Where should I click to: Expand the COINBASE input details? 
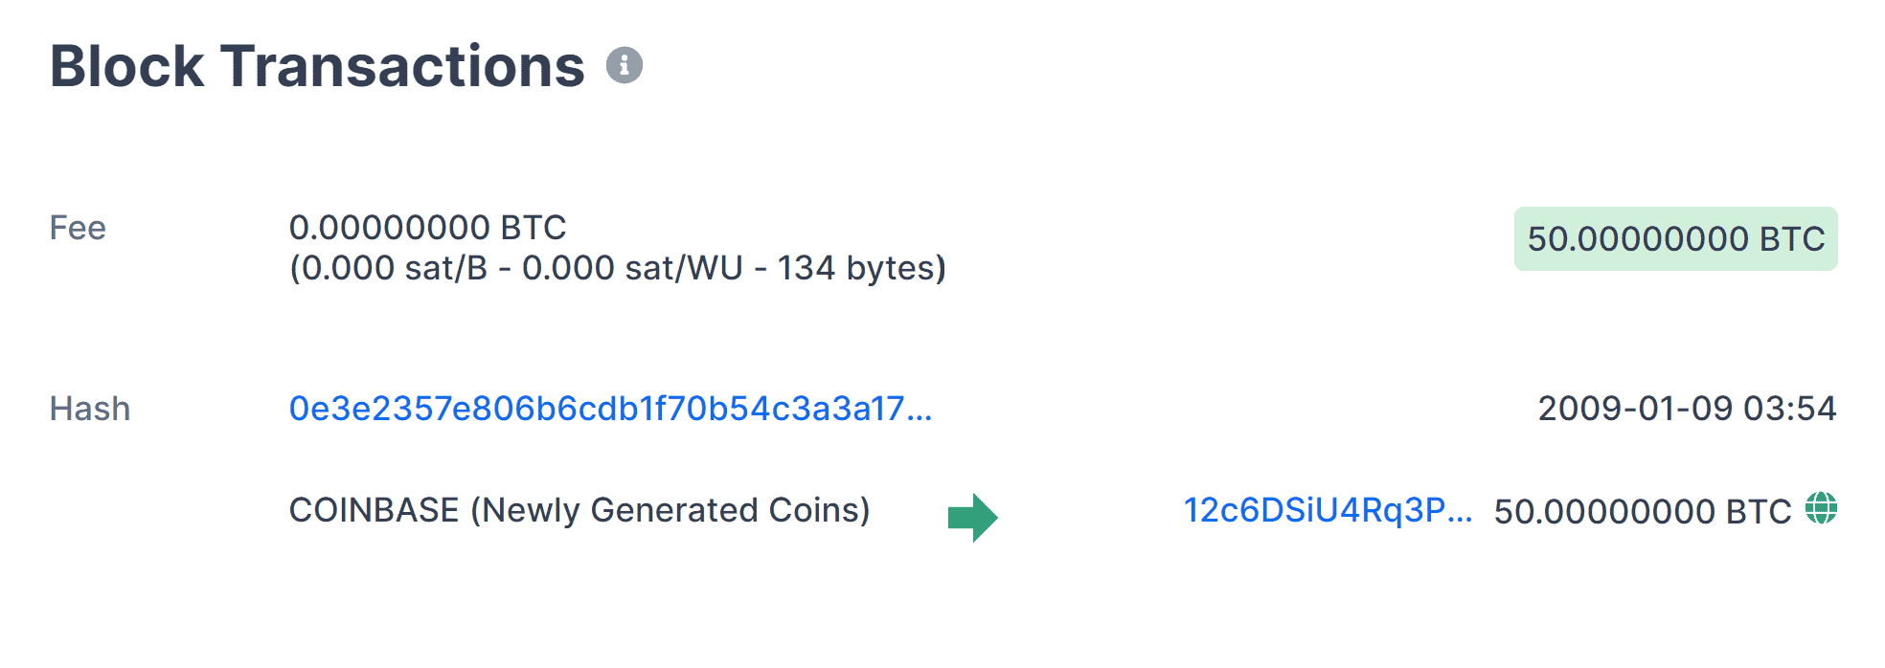(x=579, y=510)
